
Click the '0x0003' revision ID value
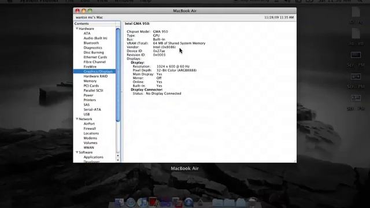[x=159, y=55]
